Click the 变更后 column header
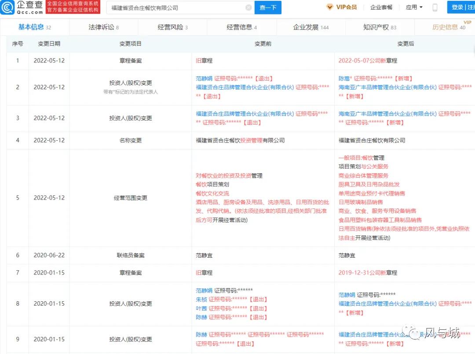The width and height of the screenshot is (475, 354). [x=406, y=44]
